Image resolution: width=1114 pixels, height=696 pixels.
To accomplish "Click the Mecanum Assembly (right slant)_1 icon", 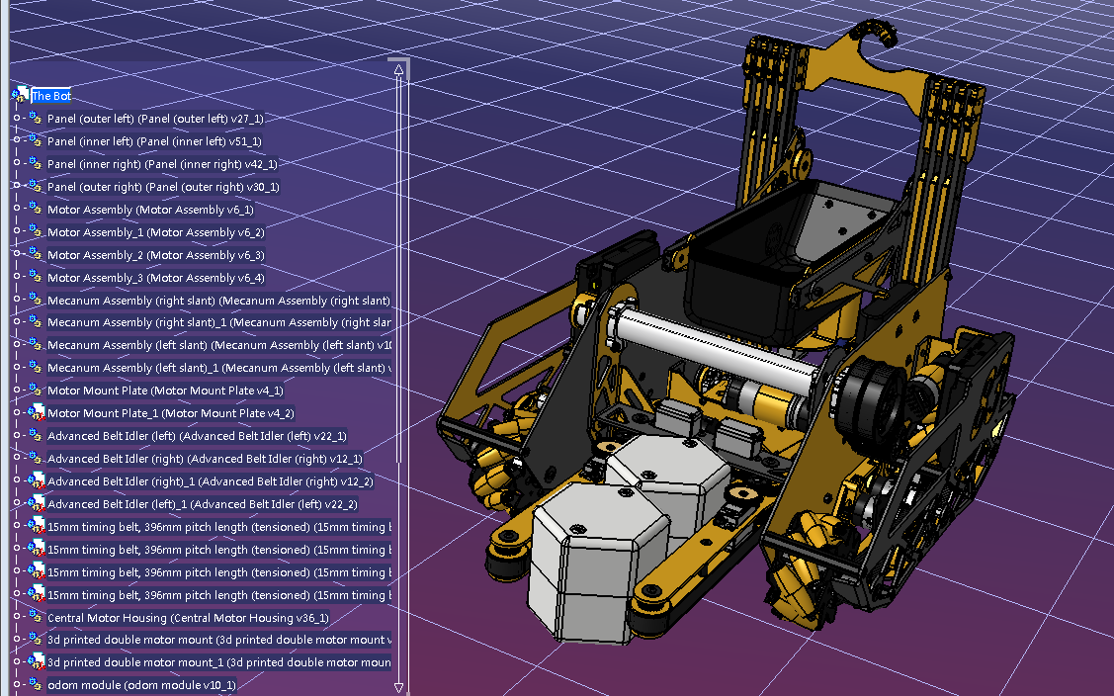I will click(x=35, y=322).
